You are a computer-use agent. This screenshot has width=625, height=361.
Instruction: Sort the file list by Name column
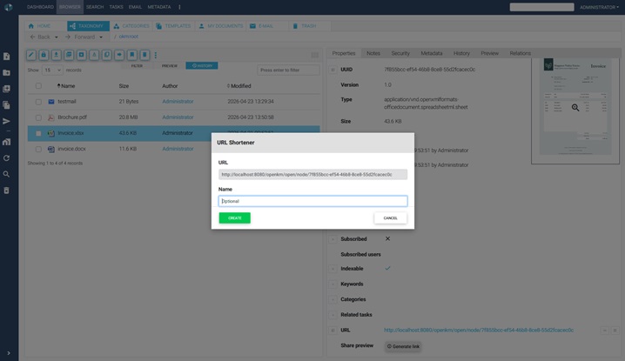(66, 85)
